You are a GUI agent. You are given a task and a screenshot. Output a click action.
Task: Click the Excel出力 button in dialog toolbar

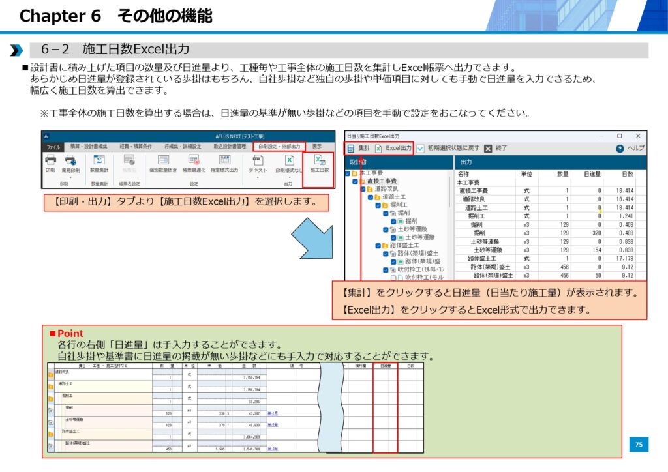pyautogui.click(x=393, y=148)
